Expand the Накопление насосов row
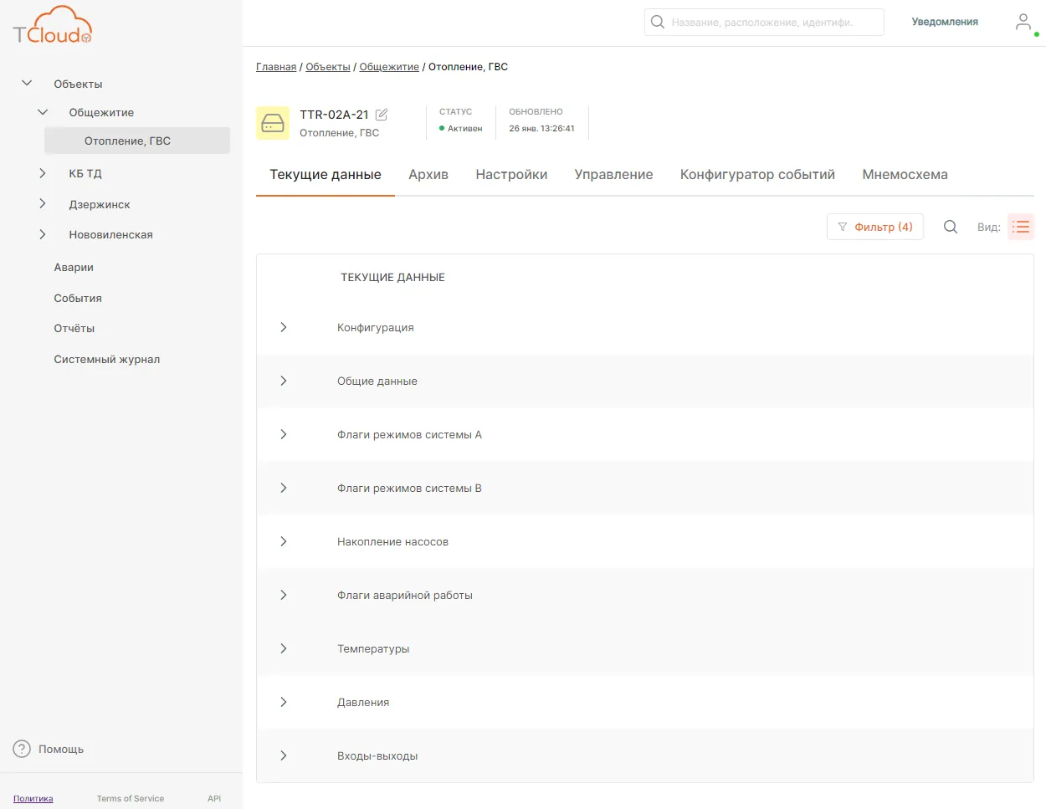This screenshot has width=1046, height=809. (x=284, y=541)
